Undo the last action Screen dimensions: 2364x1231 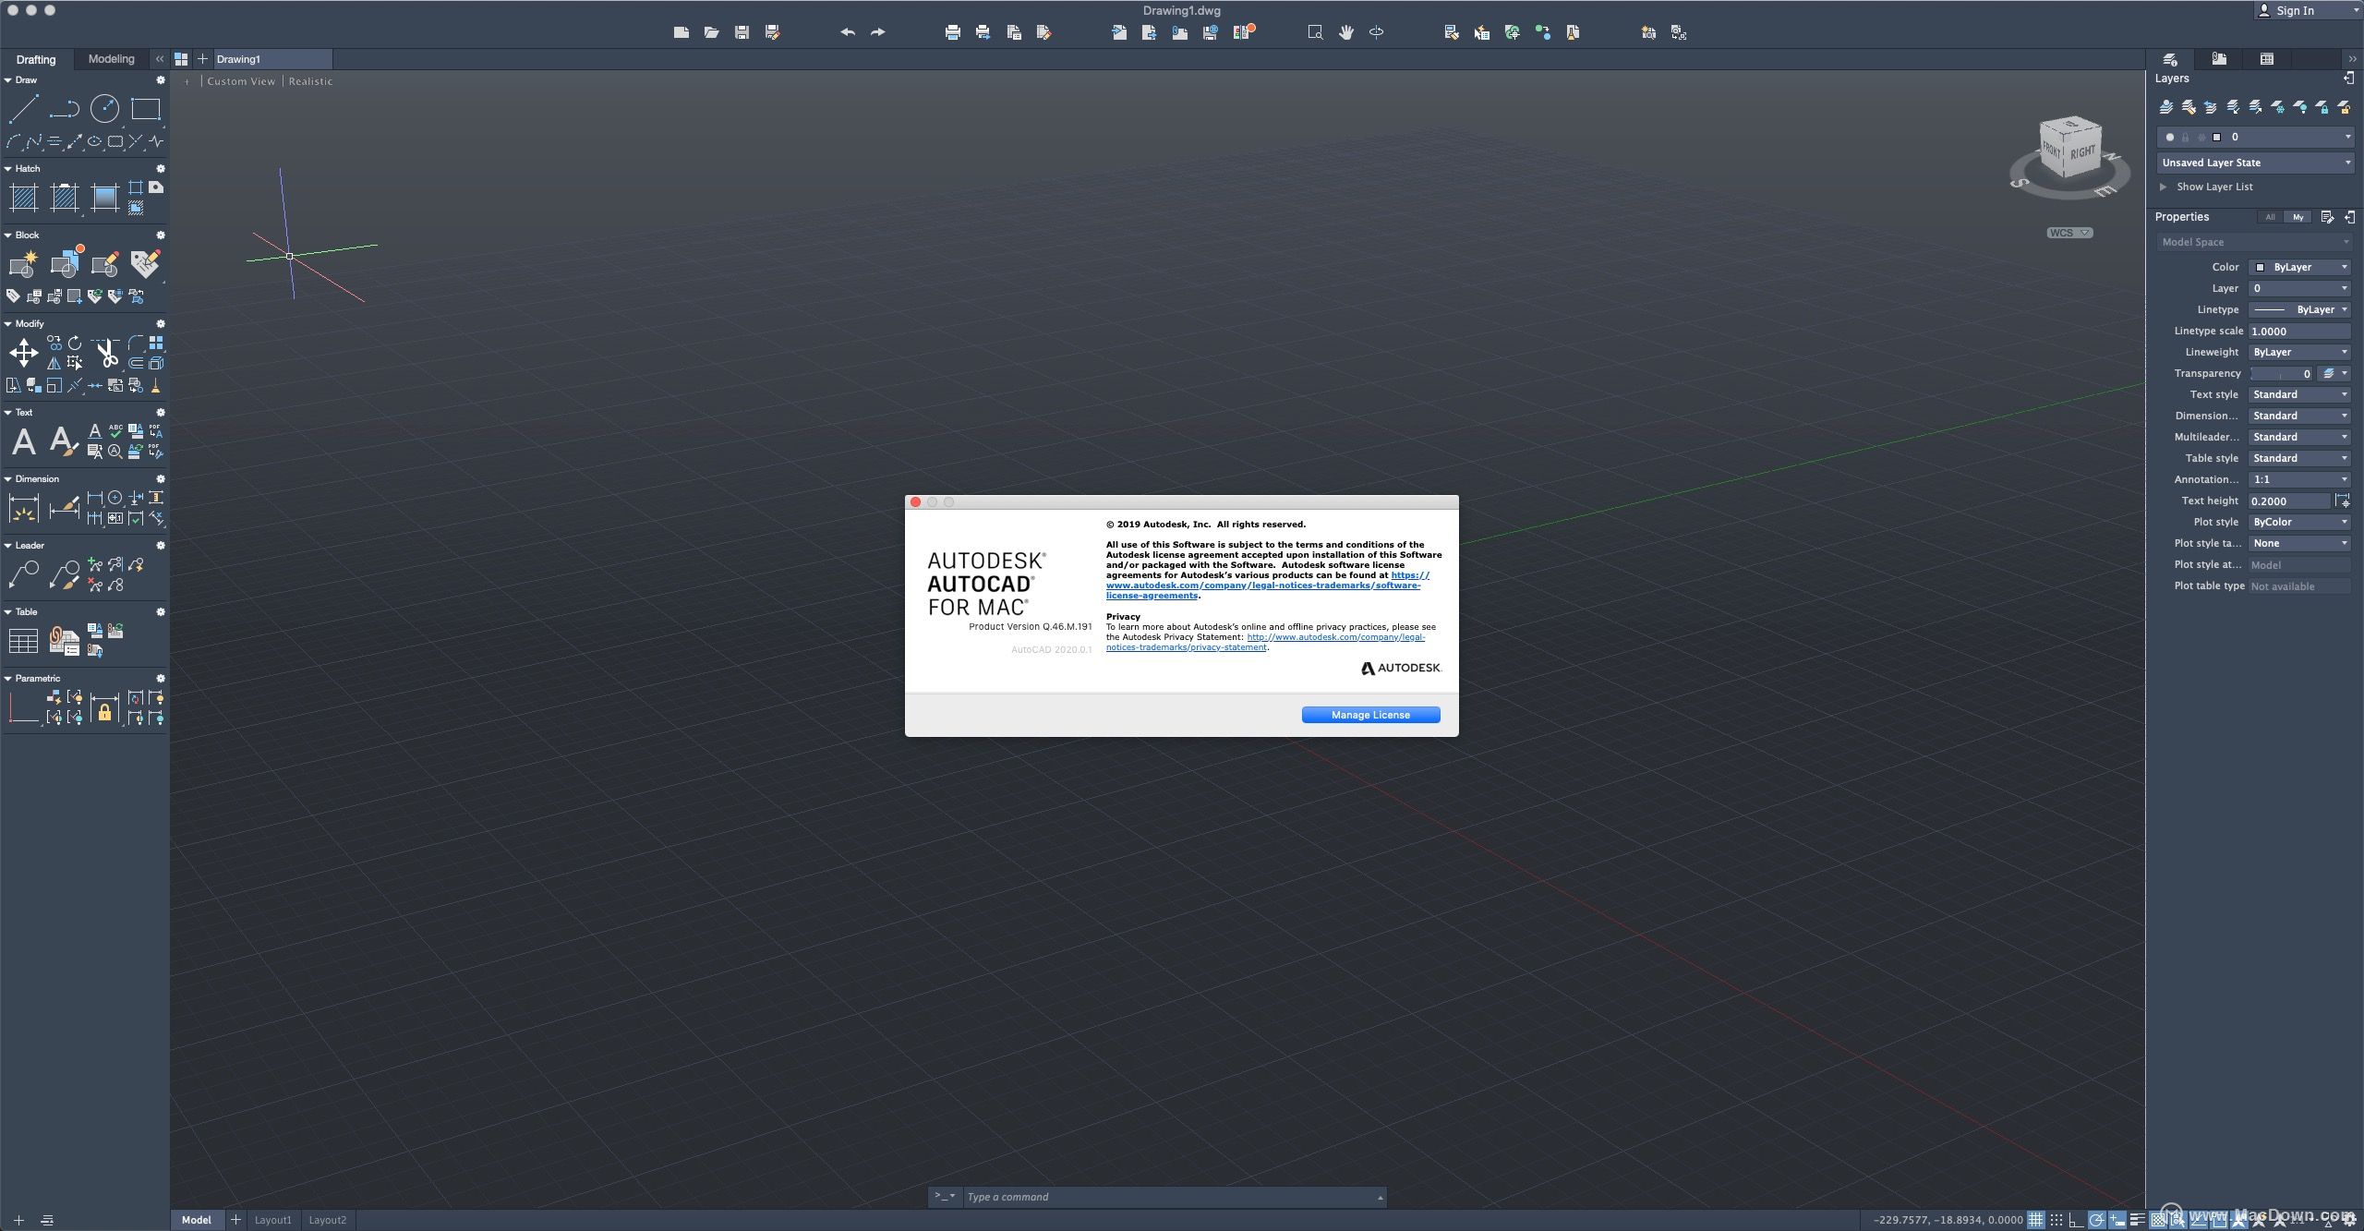848,32
